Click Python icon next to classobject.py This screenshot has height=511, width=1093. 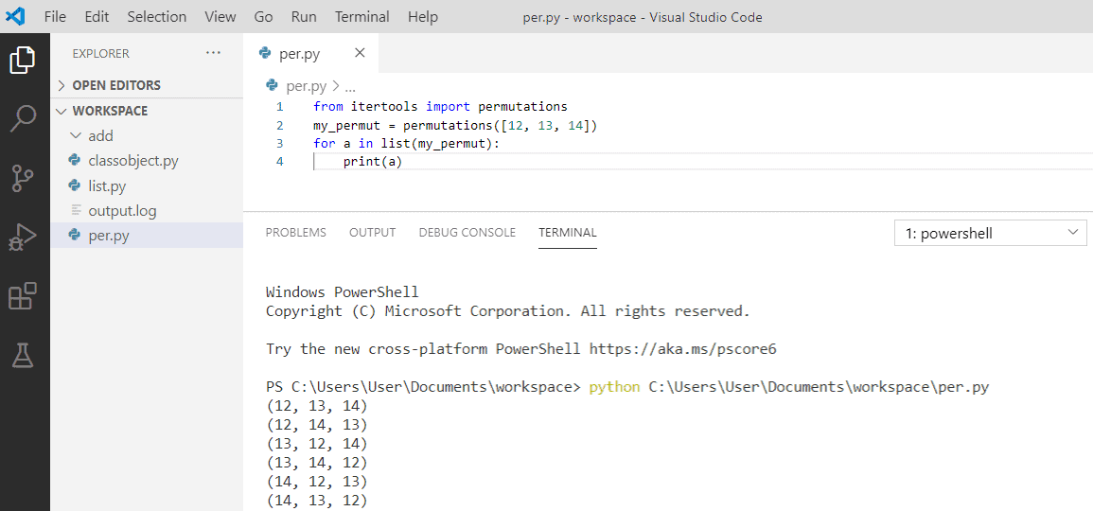click(75, 161)
